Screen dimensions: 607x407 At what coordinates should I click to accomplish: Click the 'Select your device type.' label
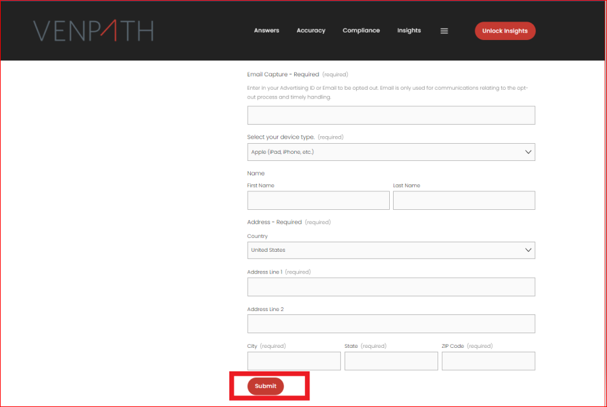pyautogui.click(x=281, y=137)
